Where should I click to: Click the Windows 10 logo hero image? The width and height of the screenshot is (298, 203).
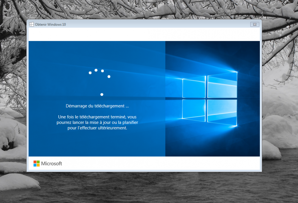coord(212,99)
